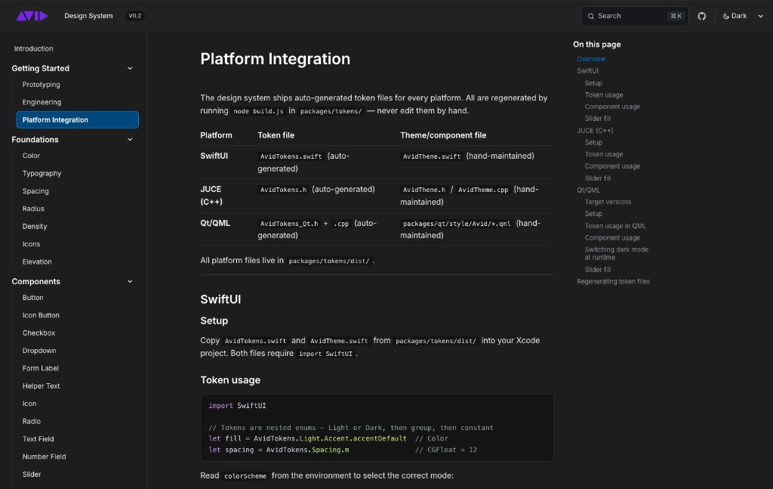Open the Introduction page
Image resolution: width=773 pixels, height=489 pixels.
33,48
